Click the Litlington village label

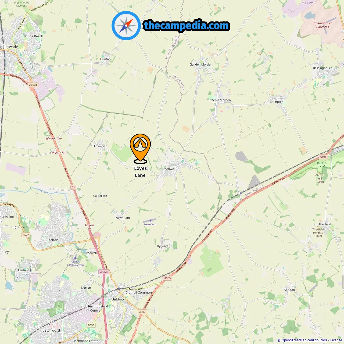277,102
